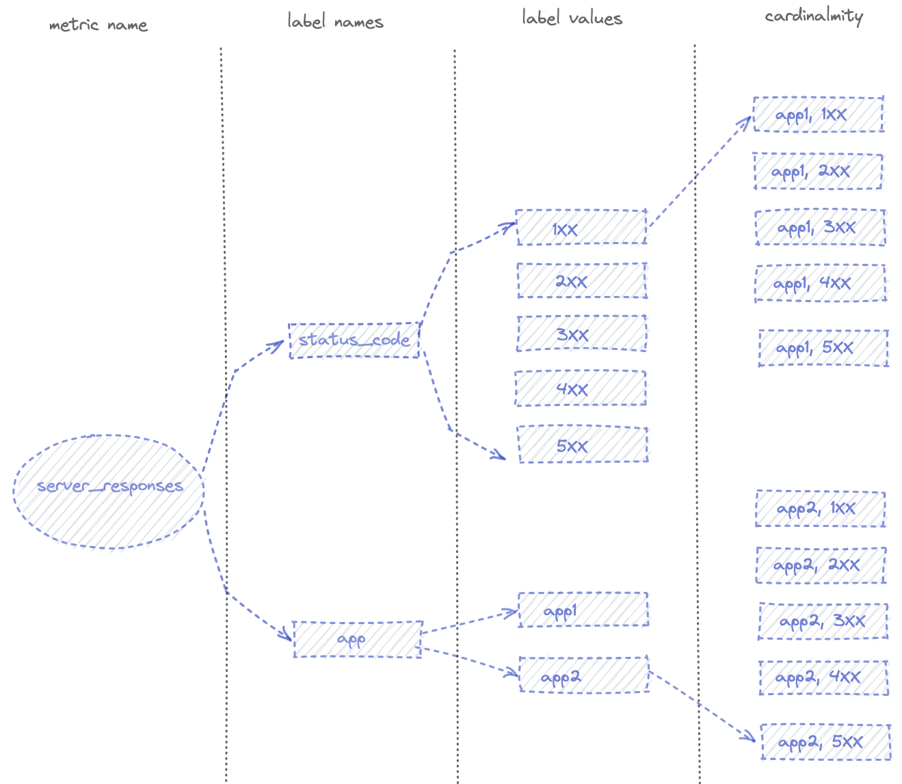Screen dimensions: 902x784
Task: Select the app1, 3XX cardinality entry
Action: pos(820,228)
